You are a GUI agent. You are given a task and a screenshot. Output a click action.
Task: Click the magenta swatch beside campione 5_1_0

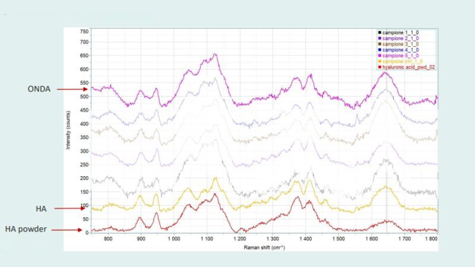pyautogui.click(x=379, y=55)
